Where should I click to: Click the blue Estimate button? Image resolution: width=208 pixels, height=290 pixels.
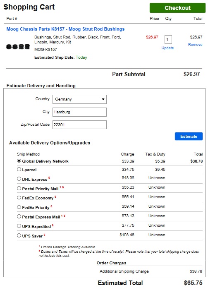189,136
